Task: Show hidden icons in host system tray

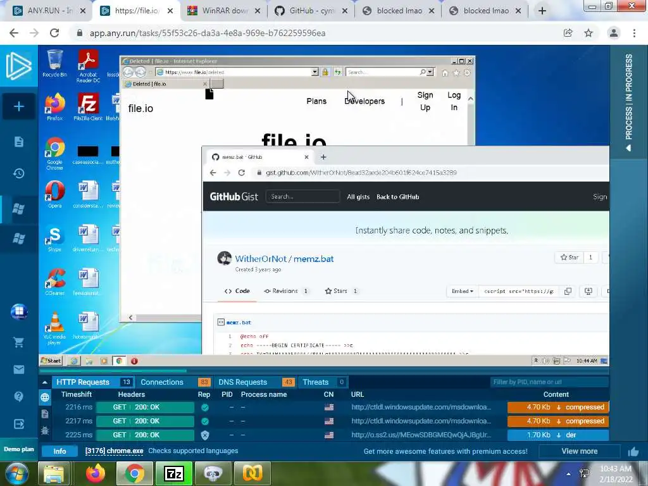Action: pos(569,474)
